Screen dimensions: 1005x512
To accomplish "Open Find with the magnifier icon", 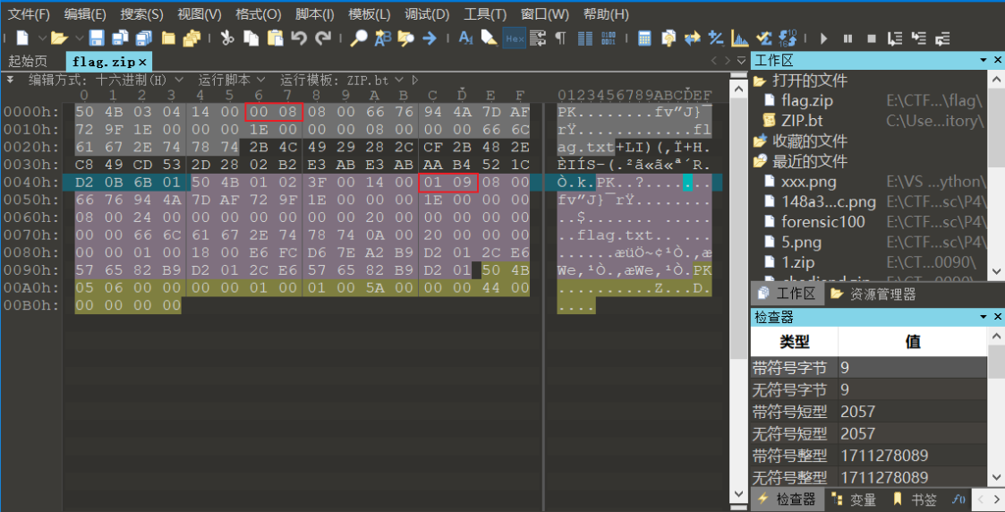I will pos(358,38).
